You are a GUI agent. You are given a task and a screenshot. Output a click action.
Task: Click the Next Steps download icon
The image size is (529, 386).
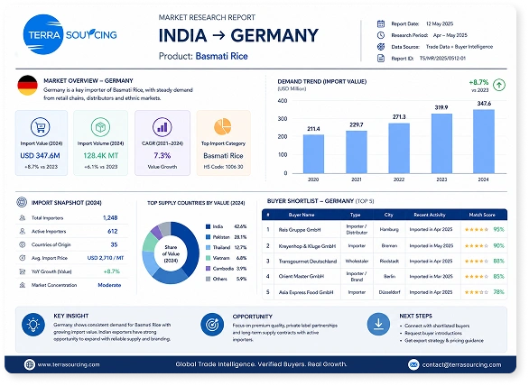click(378, 324)
